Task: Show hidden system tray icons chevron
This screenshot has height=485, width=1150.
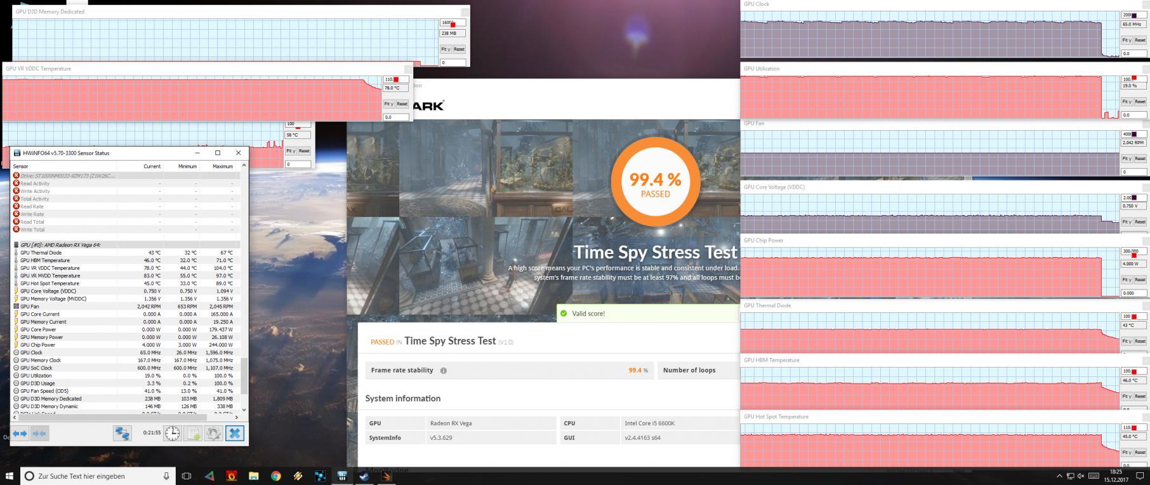Action: (x=1059, y=476)
